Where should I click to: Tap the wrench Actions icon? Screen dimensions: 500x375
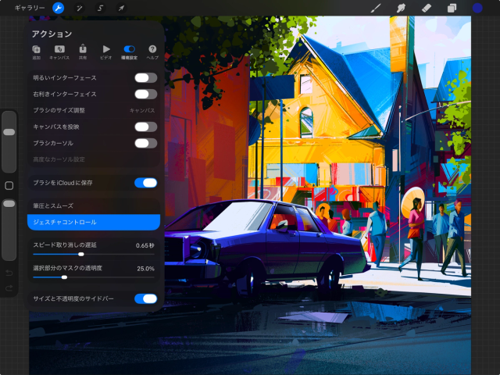[58, 8]
